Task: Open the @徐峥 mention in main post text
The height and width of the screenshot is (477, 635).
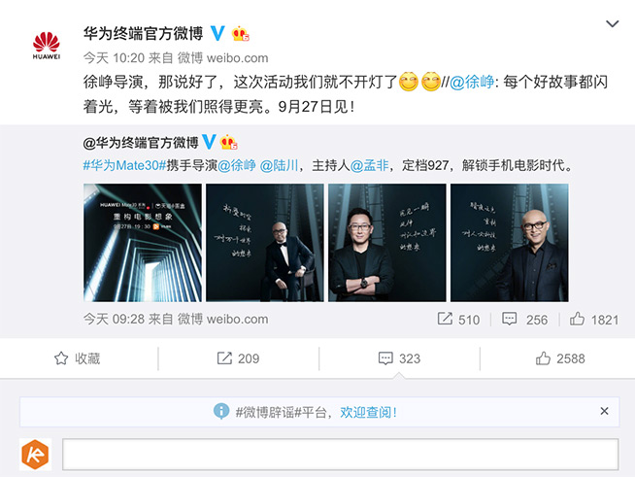Action: [x=472, y=83]
